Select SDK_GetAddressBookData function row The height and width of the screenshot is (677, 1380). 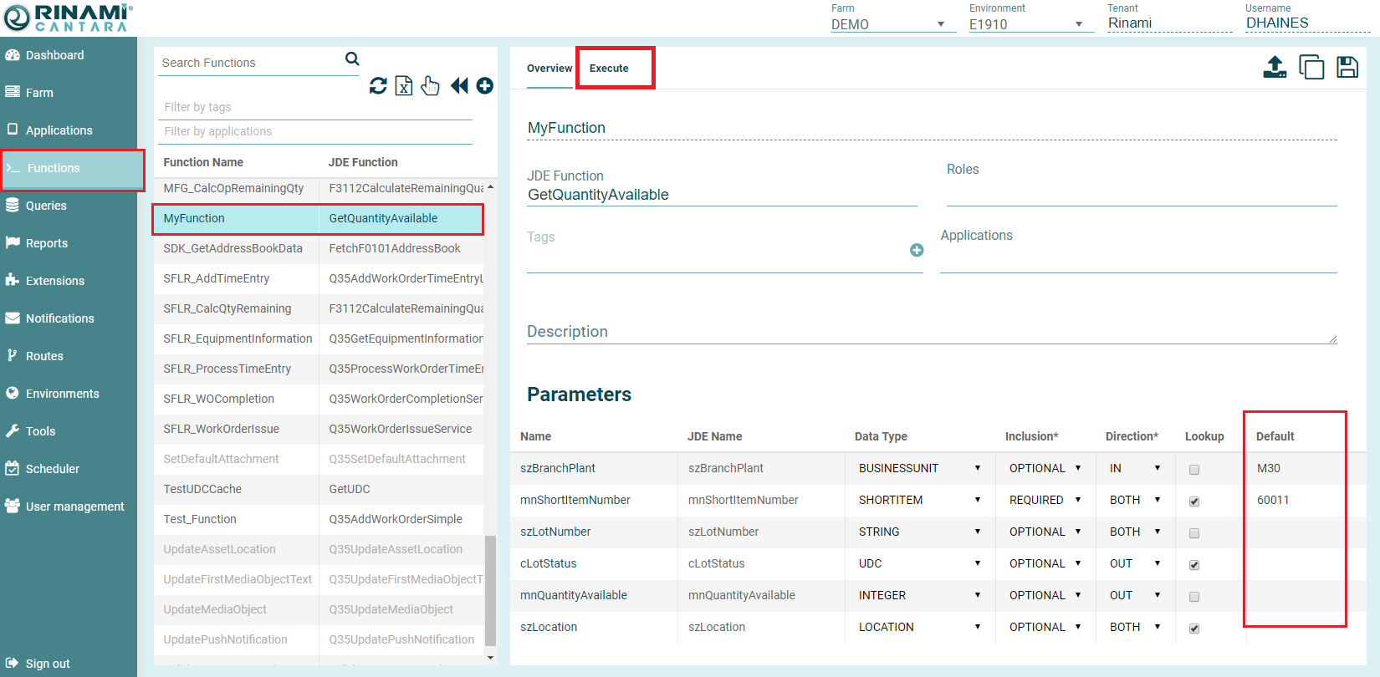(233, 248)
